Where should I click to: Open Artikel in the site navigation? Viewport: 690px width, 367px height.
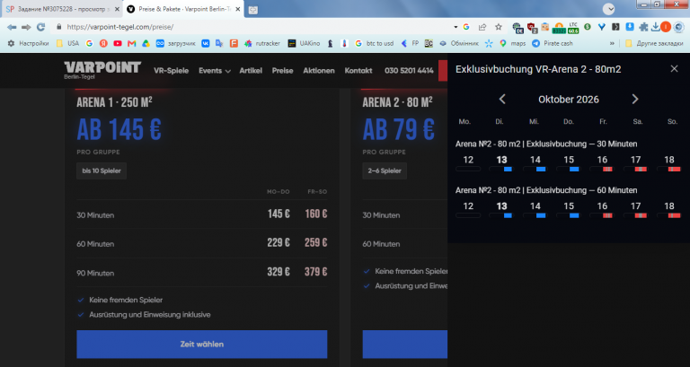pyautogui.click(x=251, y=71)
